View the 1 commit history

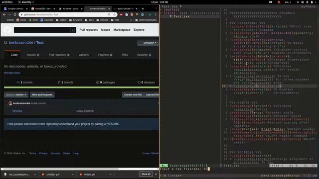pyautogui.click(x=24, y=83)
